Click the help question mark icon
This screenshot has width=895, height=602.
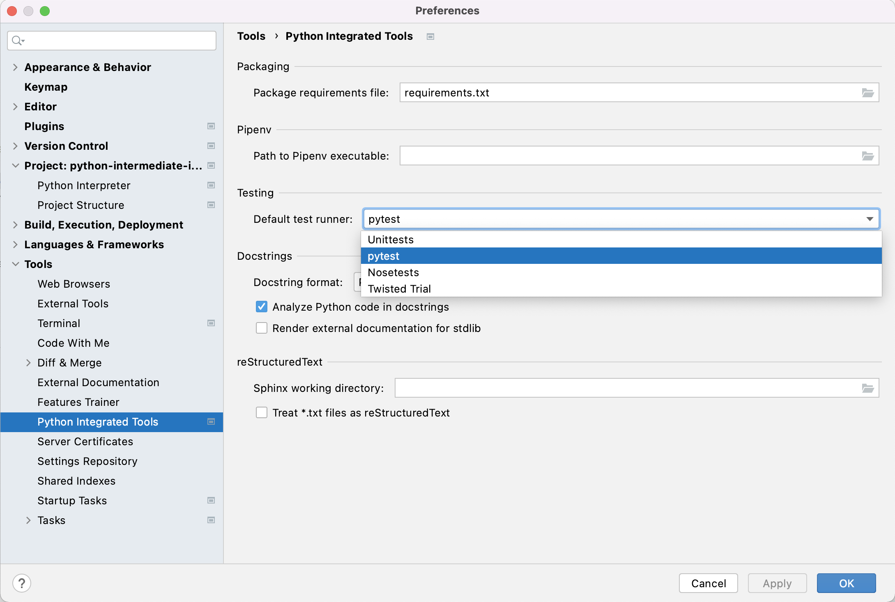coord(22,583)
